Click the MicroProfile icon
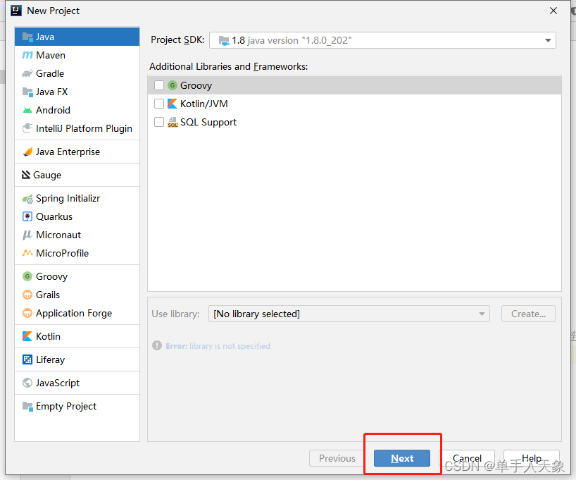576x480 pixels. click(27, 253)
